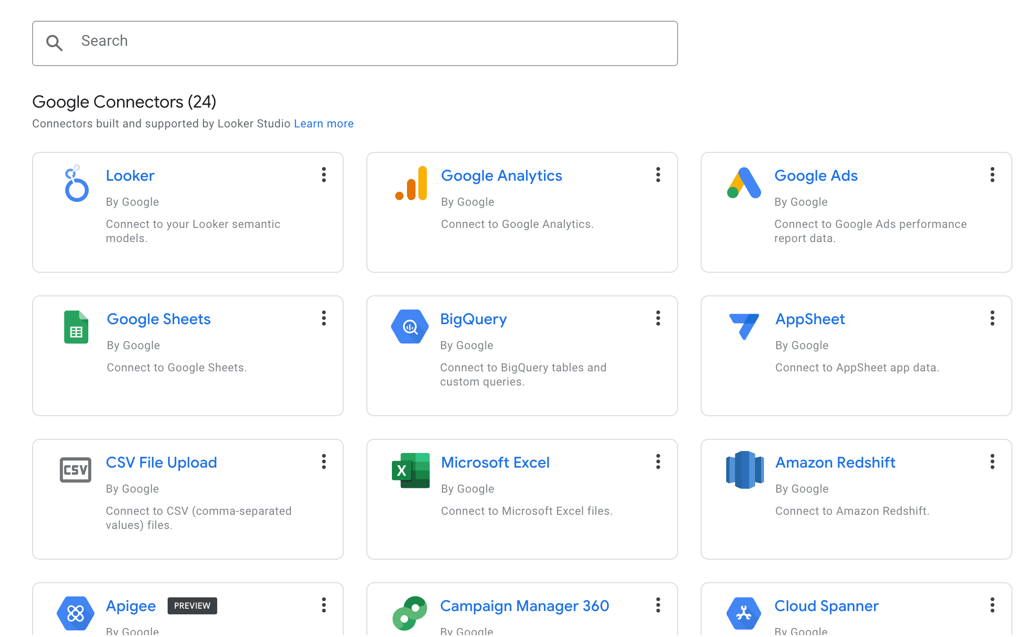Click the Amazon Redshift icon
The width and height of the screenshot is (1035, 637).
[745, 470]
